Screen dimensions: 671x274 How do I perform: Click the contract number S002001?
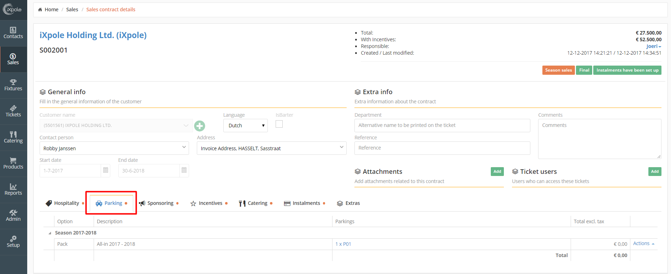[53, 50]
